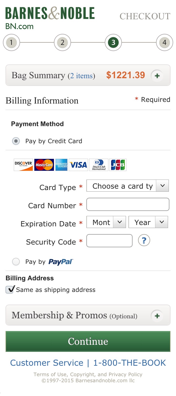Click inside the Card Number field
176x396 pixels.
point(128,204)
